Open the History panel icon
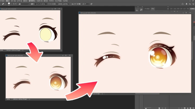 [141, 10]
